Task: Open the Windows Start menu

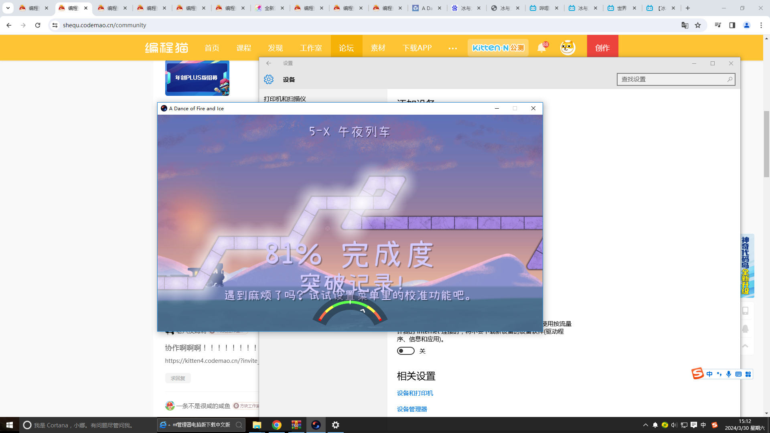Action: pyautogui.click(x=10, y=425)
